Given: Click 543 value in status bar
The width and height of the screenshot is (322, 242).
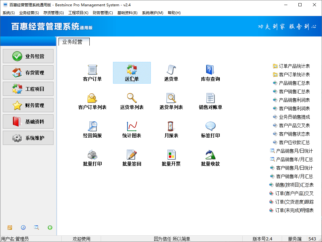Looking at the screenshot, I should (312, 239).
